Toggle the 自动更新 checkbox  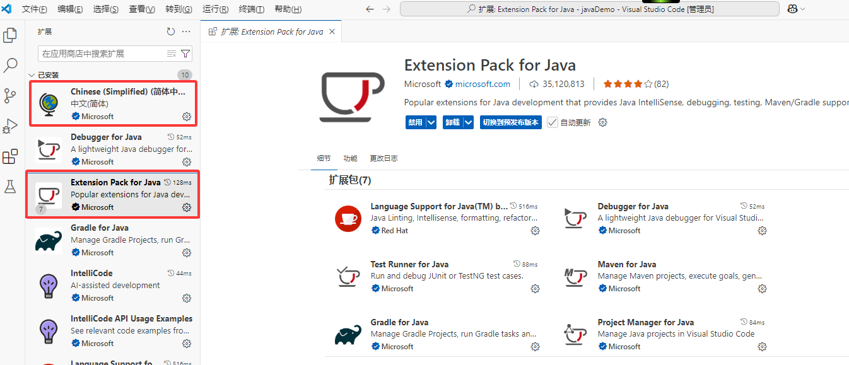click(553, 122)
